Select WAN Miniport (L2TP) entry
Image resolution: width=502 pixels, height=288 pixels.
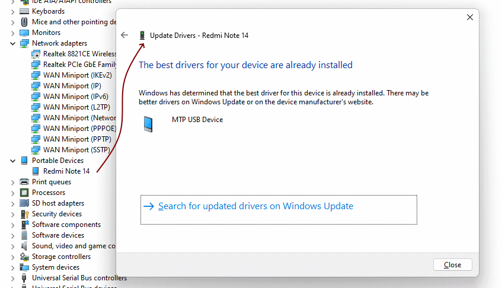coord(76,107)
